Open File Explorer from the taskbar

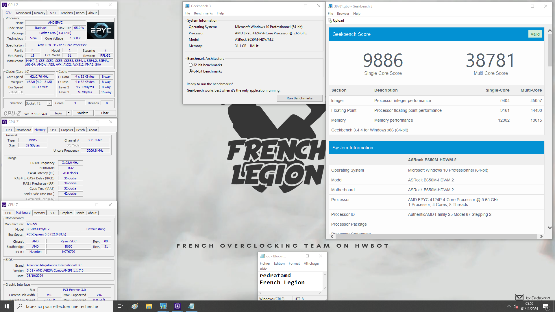[x=149, y=306]
